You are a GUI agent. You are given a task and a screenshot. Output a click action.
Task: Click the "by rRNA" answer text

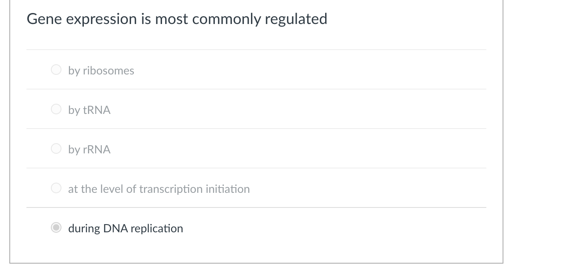[90, 149]
